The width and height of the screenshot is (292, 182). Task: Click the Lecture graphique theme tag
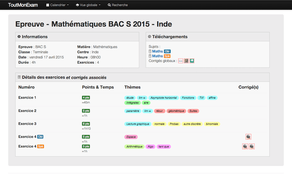coord(138,124)
